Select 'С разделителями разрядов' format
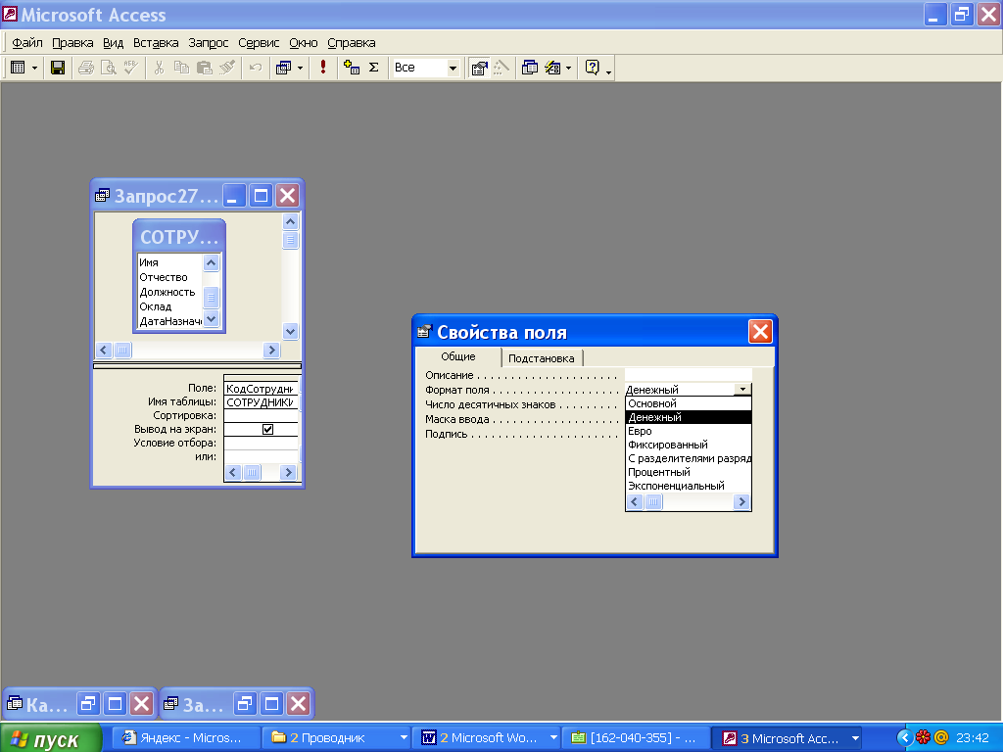This screenshot has height=752, width=1003. tap(688, 458)
